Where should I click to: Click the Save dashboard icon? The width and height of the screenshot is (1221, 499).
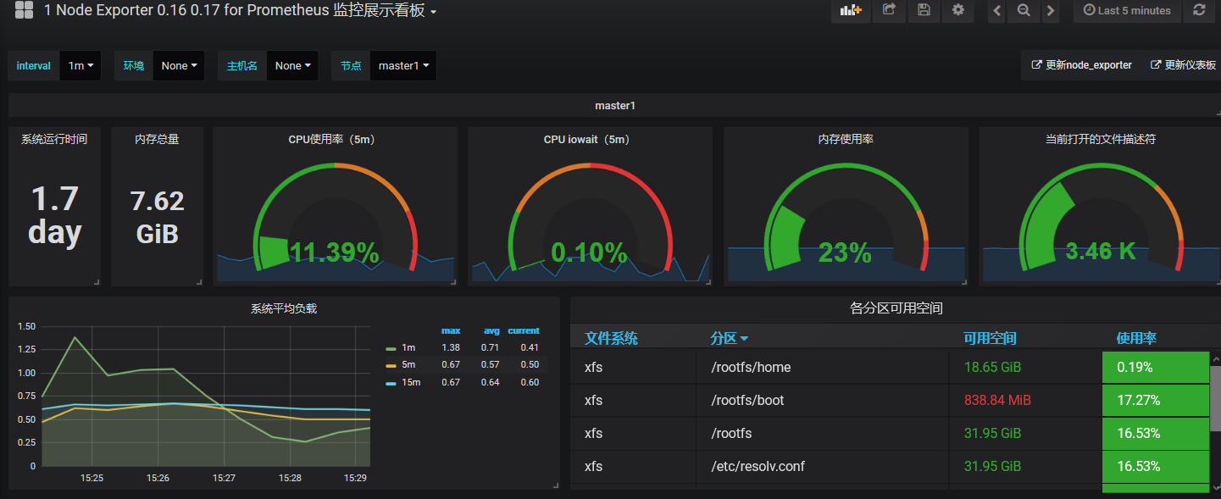click(x=924, y=10)
